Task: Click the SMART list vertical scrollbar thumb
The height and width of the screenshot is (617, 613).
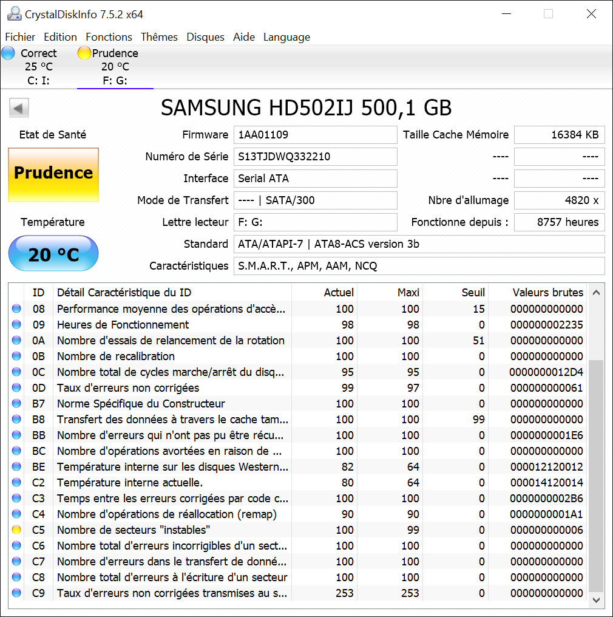Action: 596,476
